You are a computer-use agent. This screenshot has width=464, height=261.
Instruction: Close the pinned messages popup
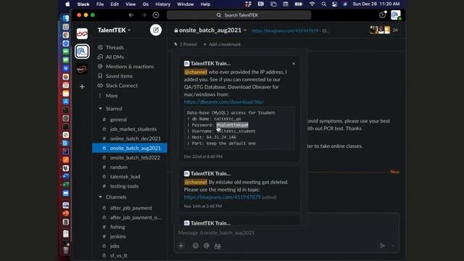(294, 64)
